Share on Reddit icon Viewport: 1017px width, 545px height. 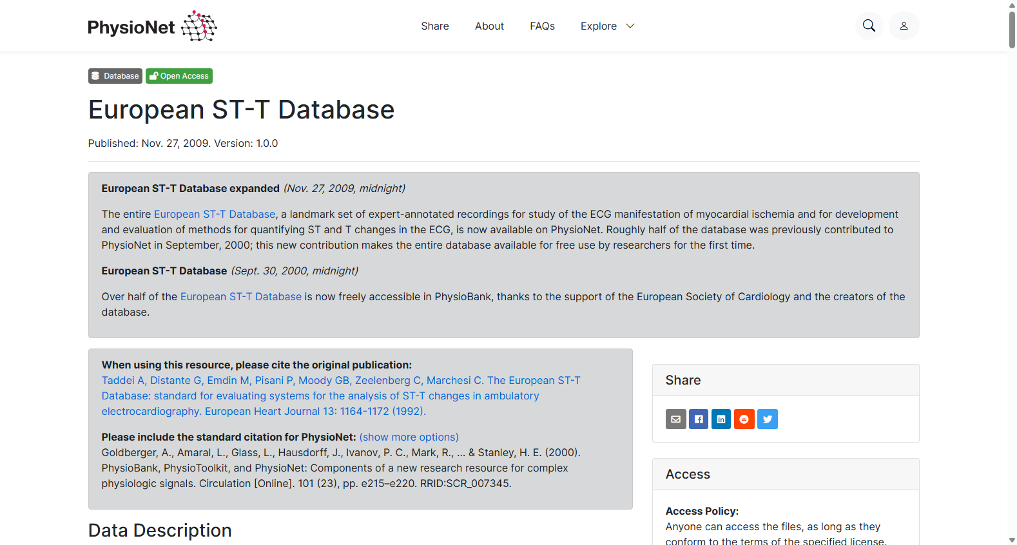tap(744, 419)
